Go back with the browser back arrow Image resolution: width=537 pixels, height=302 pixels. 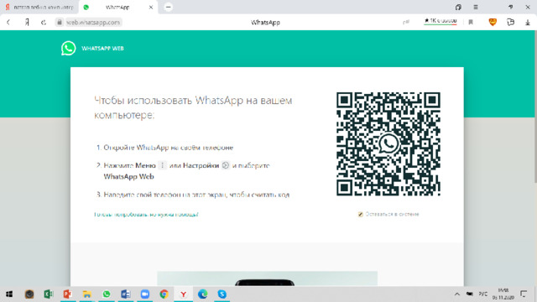[x=8, y=23]
